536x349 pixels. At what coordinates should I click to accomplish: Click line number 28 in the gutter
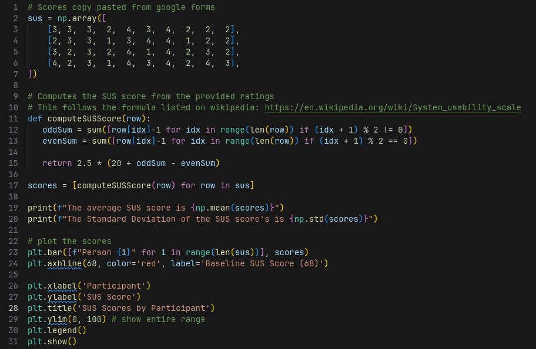13,308
